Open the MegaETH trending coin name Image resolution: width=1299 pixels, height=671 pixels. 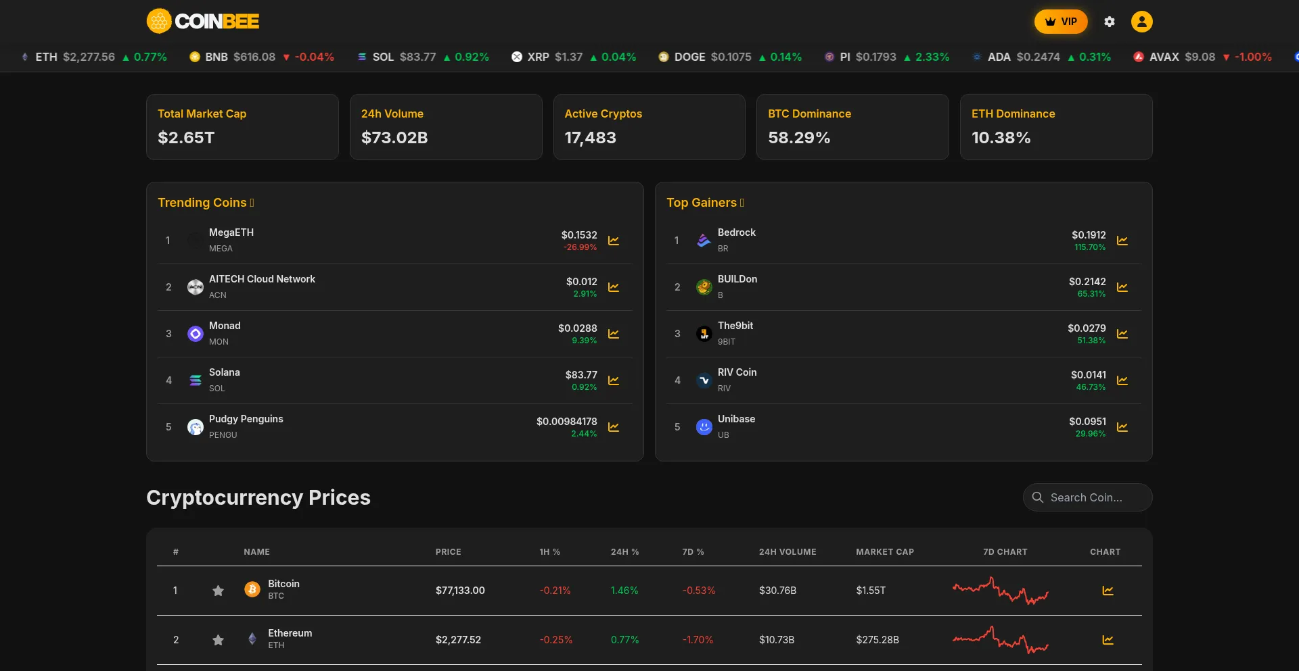(231, 232)
